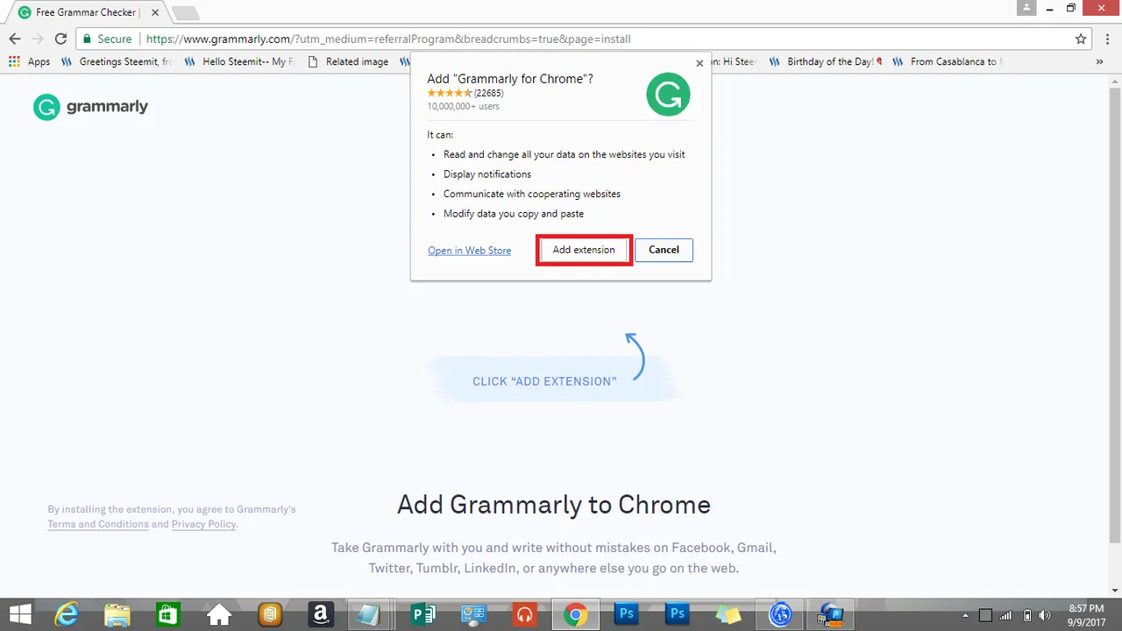Reload the page

click(60, 39)
